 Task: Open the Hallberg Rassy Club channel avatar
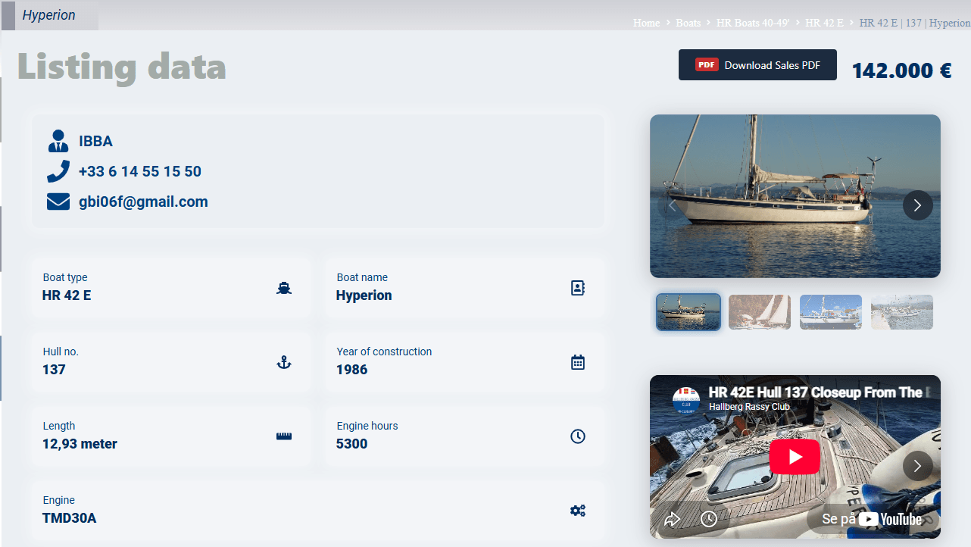point(687,399)
